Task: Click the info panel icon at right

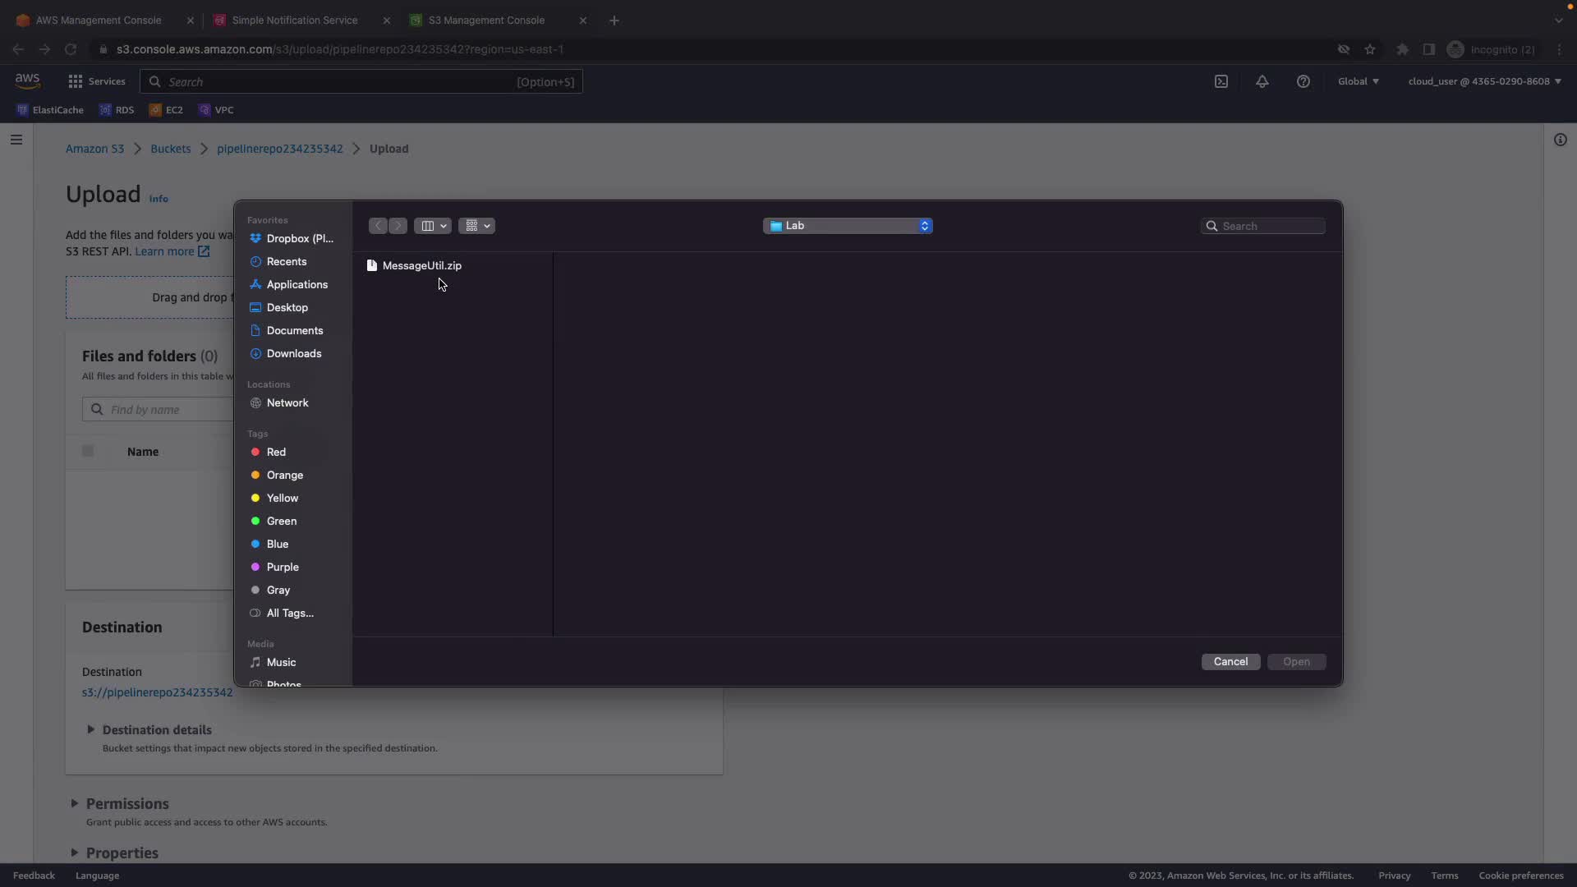Action: [1561, 140]
